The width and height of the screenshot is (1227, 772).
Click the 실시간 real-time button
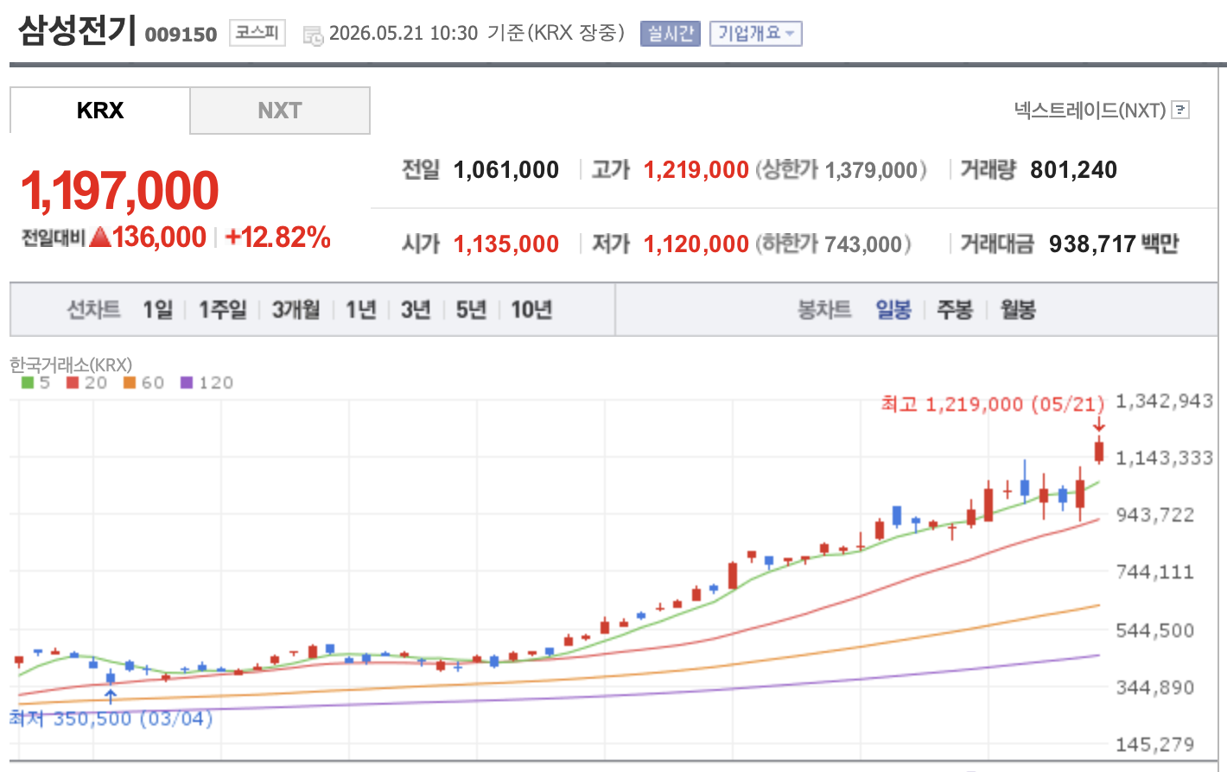671,34
